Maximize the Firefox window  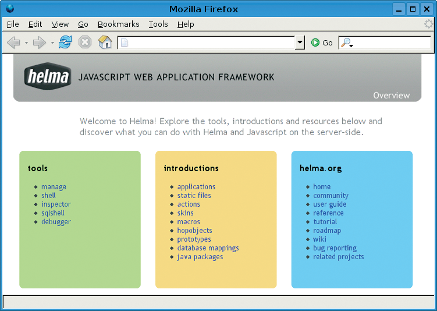tap(413, 9)
